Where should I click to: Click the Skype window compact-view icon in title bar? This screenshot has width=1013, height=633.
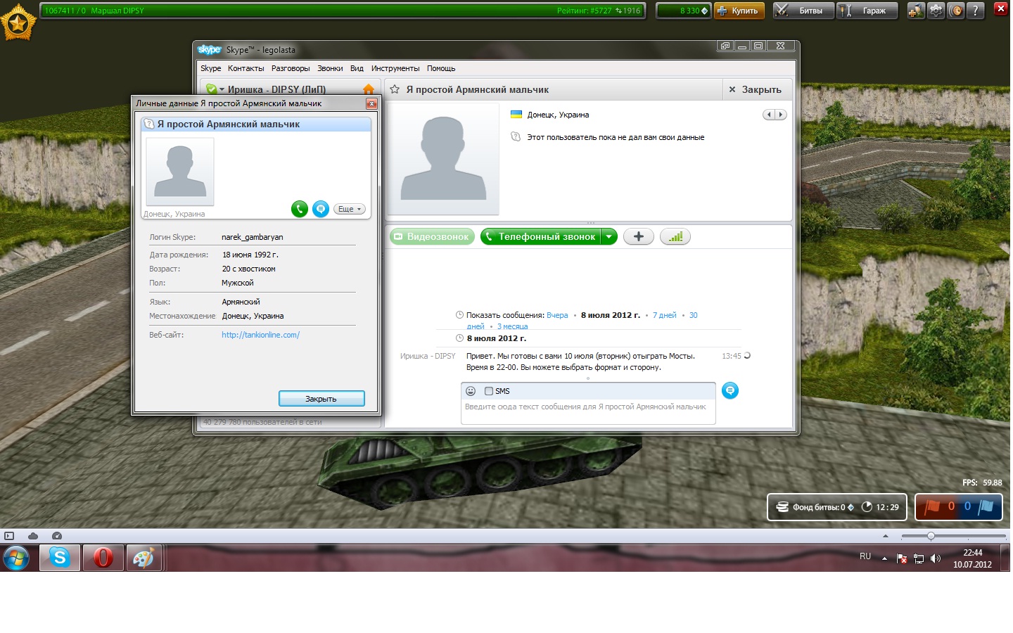725,46
